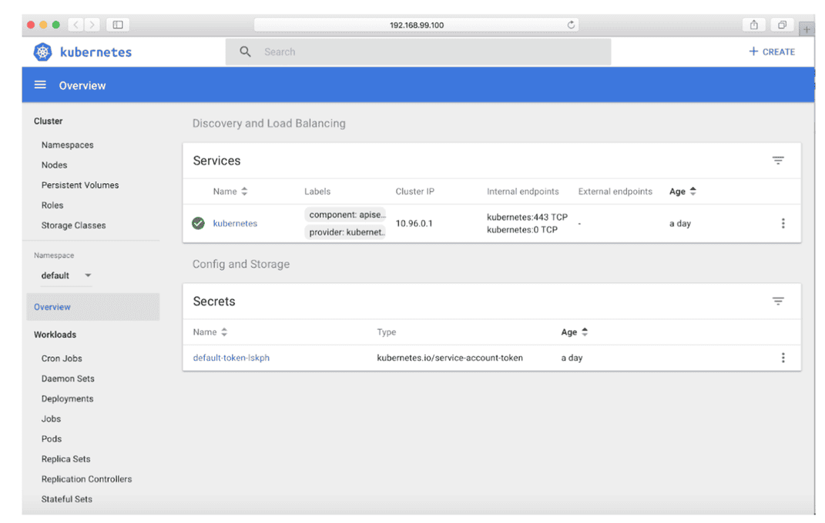The height and width of the screenshot is (523, 825).
Task: Sort Services by Name arrow
Action: point(244,192)
